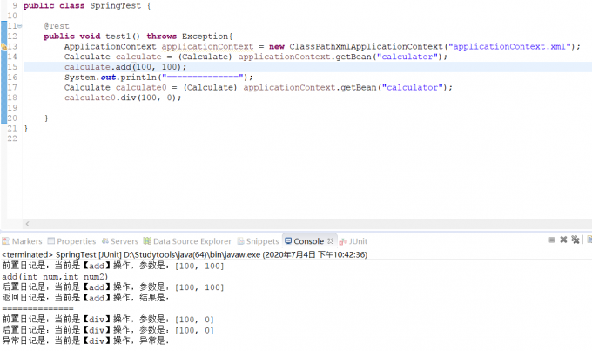Click calculate0 variable declaration on line 17
The height and width of the screenshot is (351, 592).
141,87
